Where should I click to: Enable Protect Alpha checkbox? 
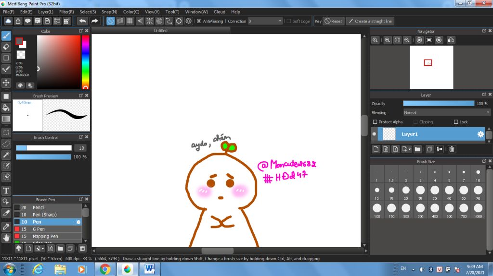click(375, 122)
